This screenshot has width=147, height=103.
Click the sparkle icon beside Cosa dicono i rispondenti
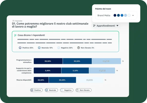pos(15,35)
